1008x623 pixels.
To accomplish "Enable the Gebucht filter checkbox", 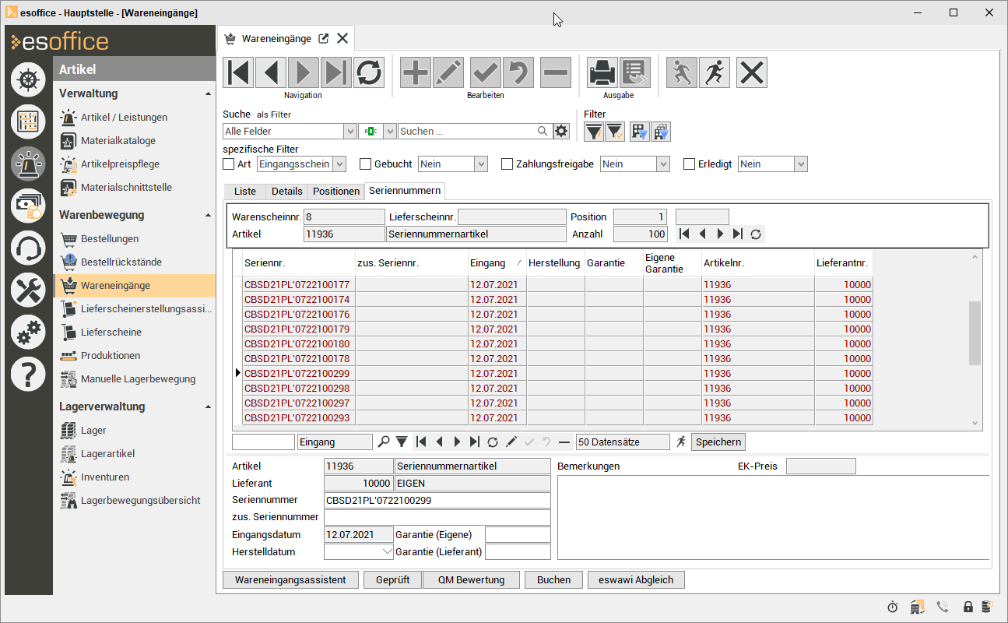I will coord(365,164).
